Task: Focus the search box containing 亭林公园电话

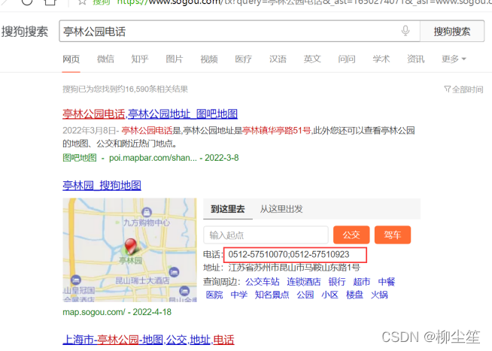Action: (239, 31)
